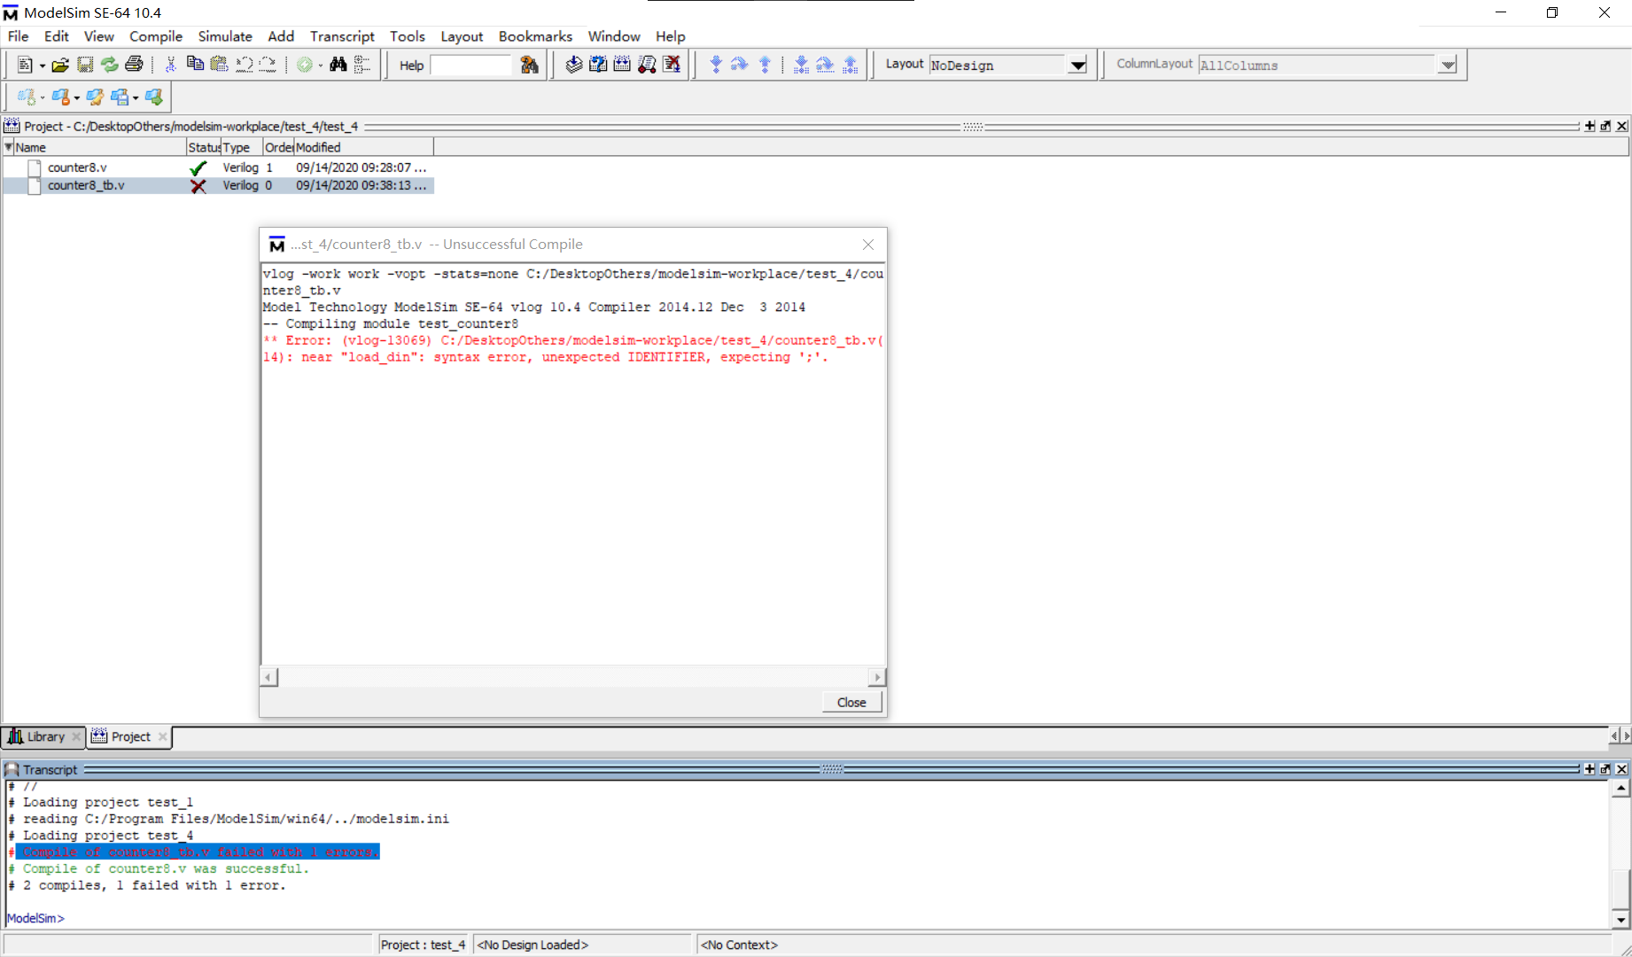Click the second-row icon with green arrow
1632x957 pixels.
[x=154, y=97]
